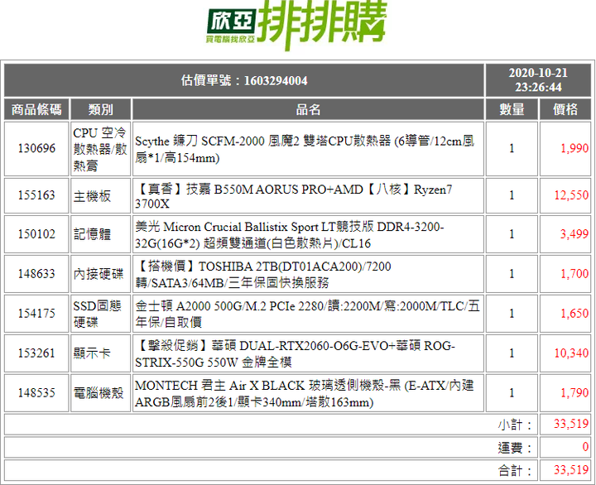The width and height of the screenshot is (596, 485).
Task: Click the price 3,499
Action: (574, 234)
